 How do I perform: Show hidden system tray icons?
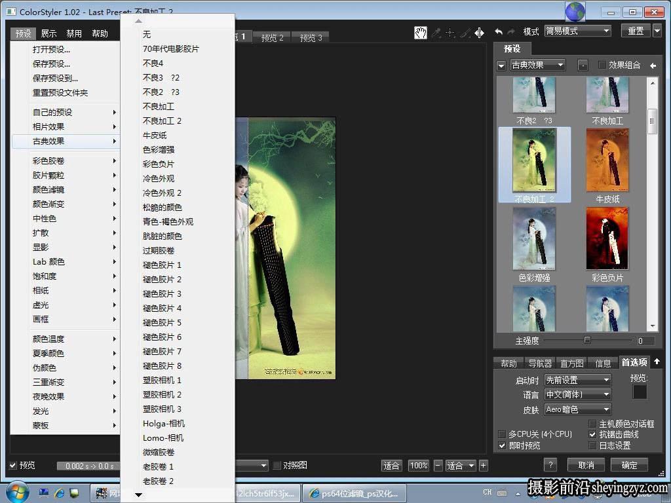[x=518, y=493]
